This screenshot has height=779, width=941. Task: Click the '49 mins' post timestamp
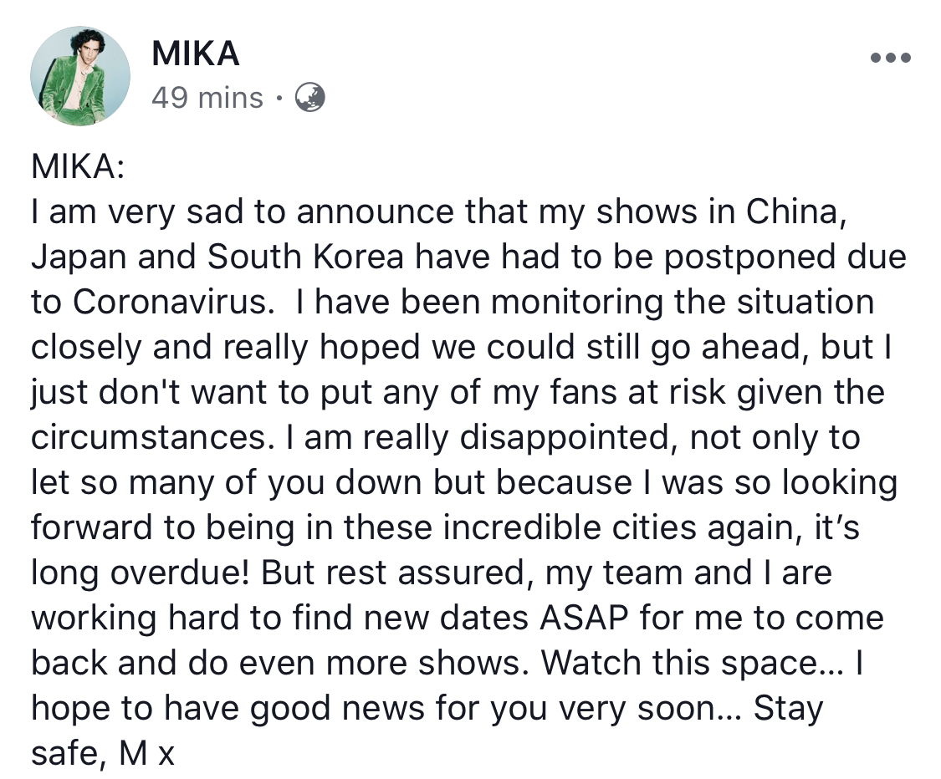tap(207, 98)
